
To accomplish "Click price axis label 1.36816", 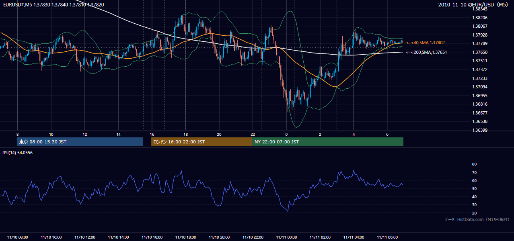I will point(480,104).
